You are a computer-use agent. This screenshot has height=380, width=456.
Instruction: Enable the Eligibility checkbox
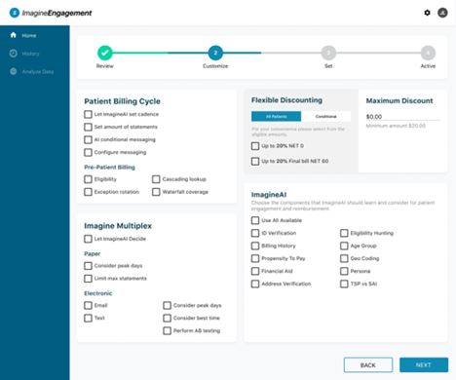pyautogui.click(x=88, y=179)
